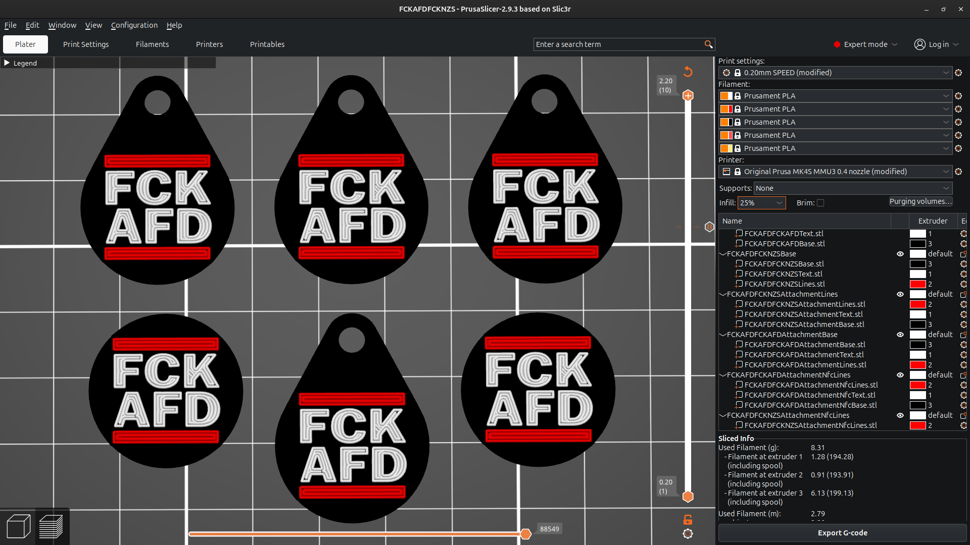
Task: Switch to the Print Settings tab
Action: 86,44
